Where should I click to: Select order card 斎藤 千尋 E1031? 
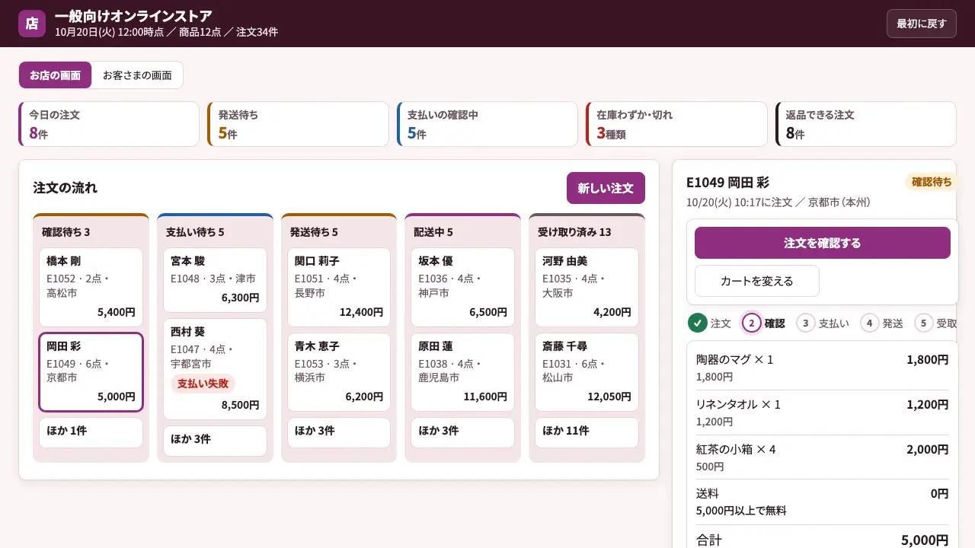(587, 372)
